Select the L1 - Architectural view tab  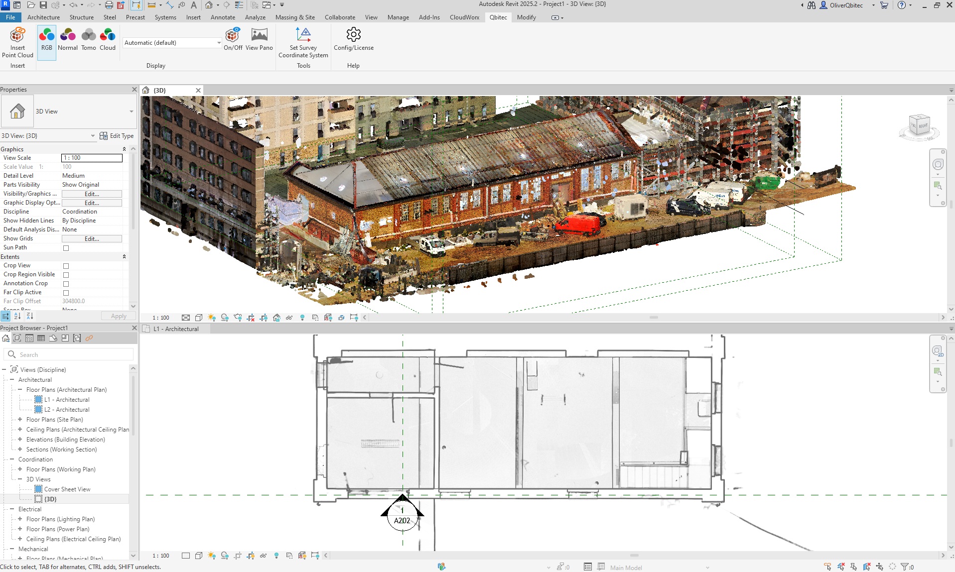click(x=176, y=329)
